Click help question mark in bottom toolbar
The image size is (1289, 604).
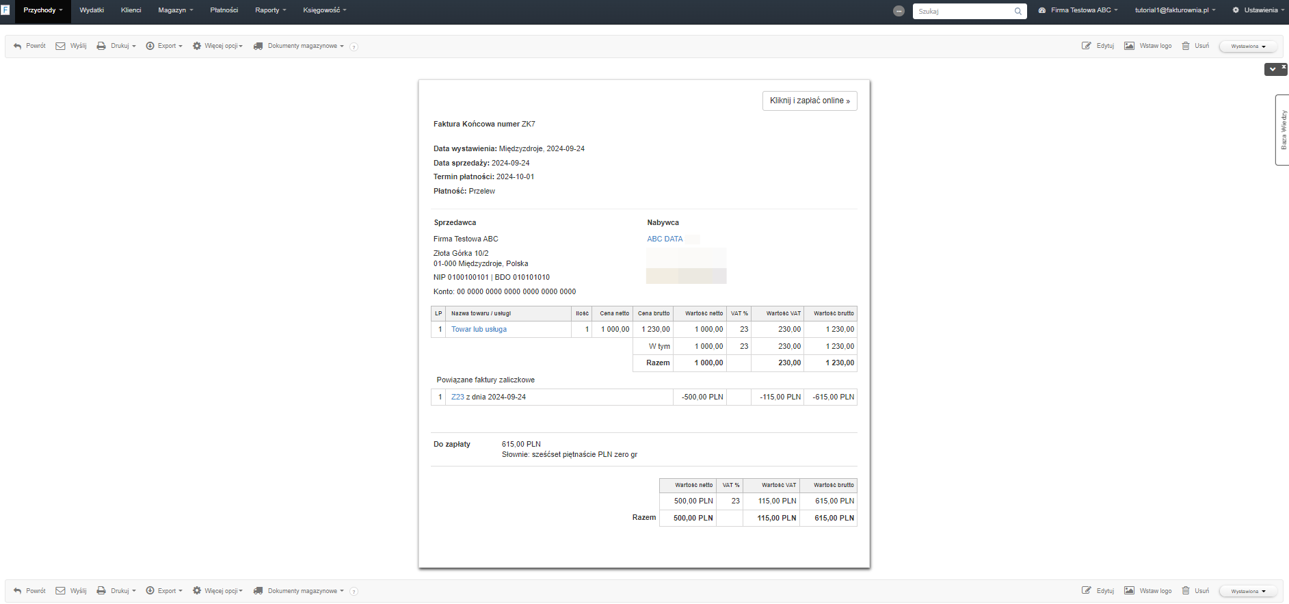point(354,592)
